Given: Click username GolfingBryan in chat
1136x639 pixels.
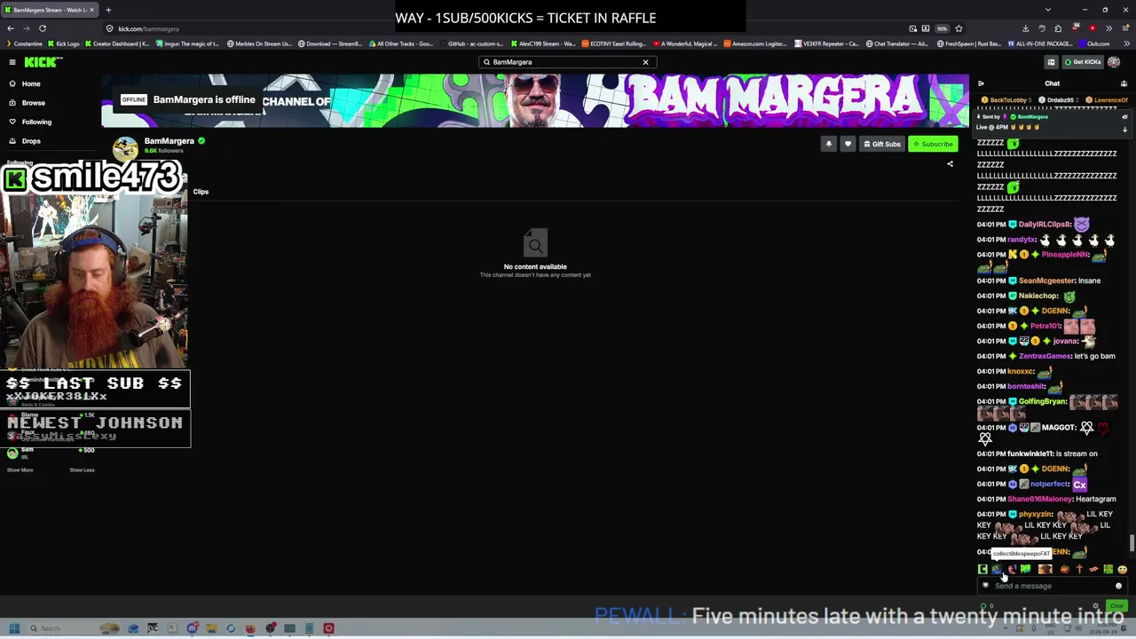Looking at the screenshot, I should pos(1042,402).
